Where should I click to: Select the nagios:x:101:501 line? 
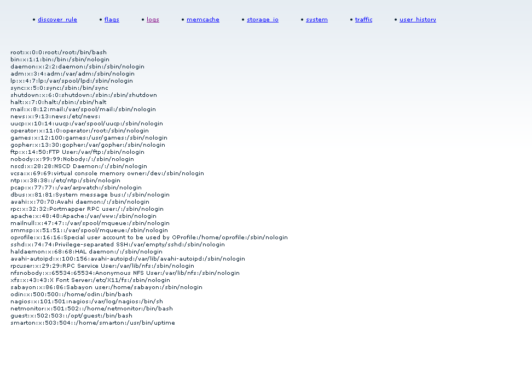coord(87,302)
